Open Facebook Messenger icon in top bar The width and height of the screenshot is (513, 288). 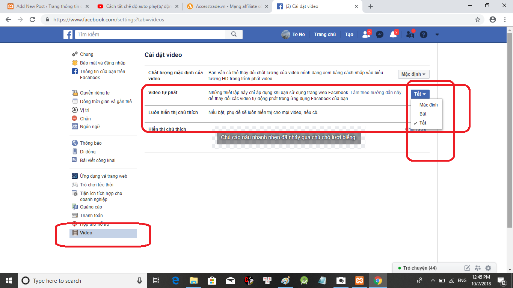click(x=380, y=34)
